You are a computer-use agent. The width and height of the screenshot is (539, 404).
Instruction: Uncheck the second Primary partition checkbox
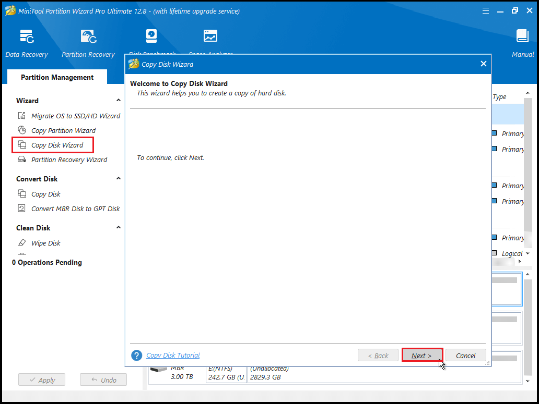[493, 149]
